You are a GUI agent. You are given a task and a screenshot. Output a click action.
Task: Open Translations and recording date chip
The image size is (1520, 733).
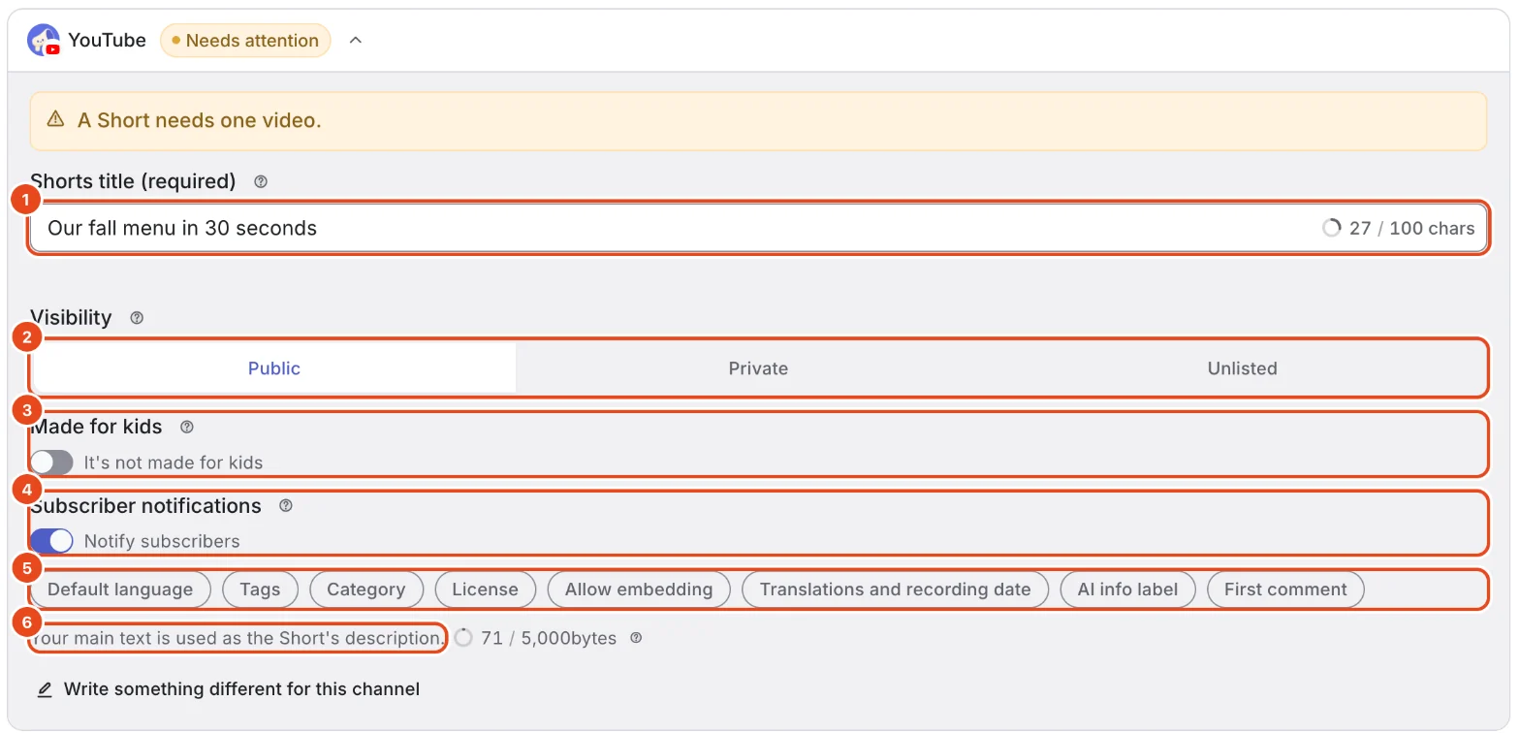895,590
